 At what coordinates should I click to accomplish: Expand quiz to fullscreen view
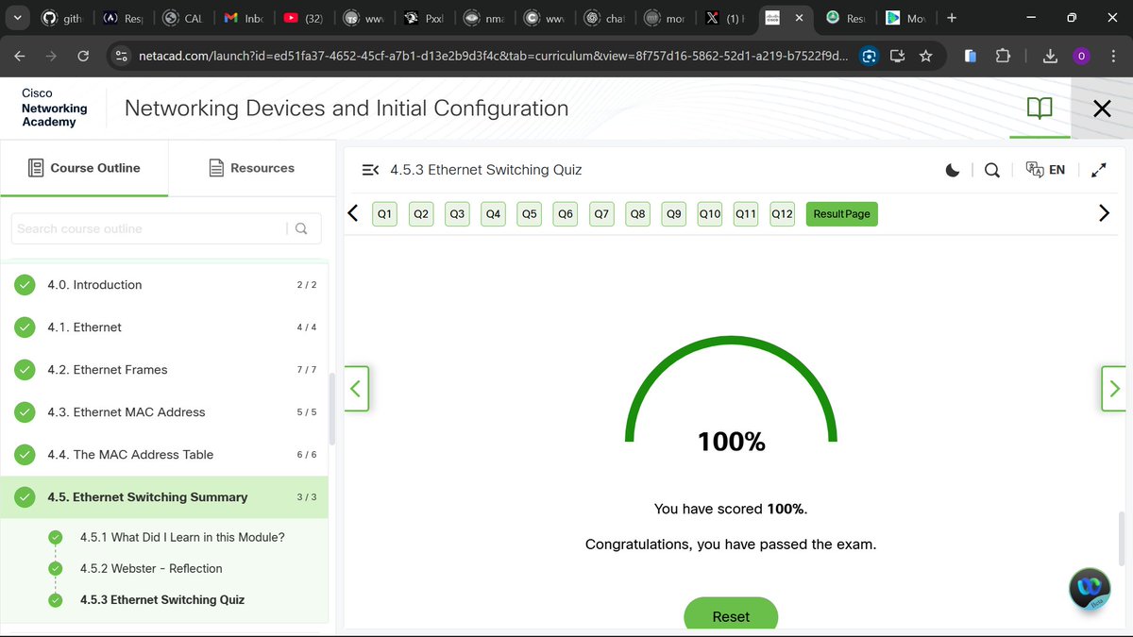(x=1098, y=170)
